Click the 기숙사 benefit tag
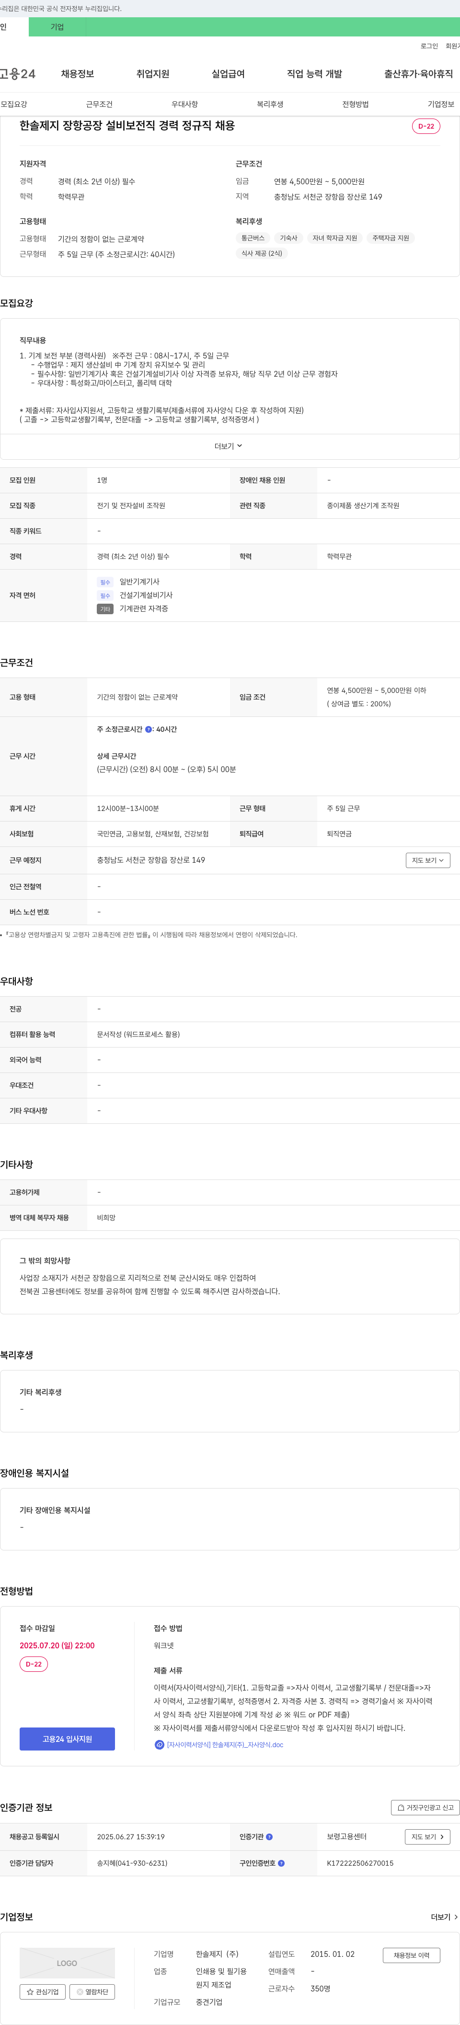The image size is (460, 2025). point(289,238)
